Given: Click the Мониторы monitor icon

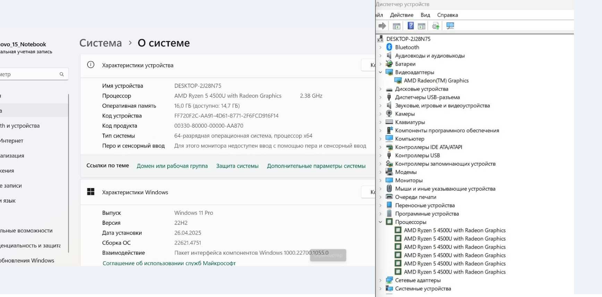Looking at the screenshot, I should click(389, 180).
